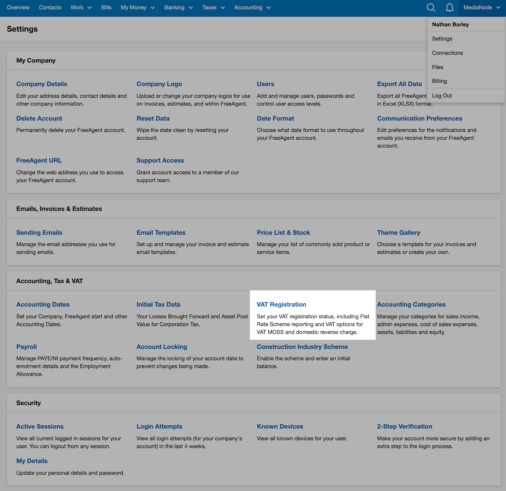The height and width of the screenshot is (491, 506).
Task: Open the MediaNode account dropdown
Action: 482,7
